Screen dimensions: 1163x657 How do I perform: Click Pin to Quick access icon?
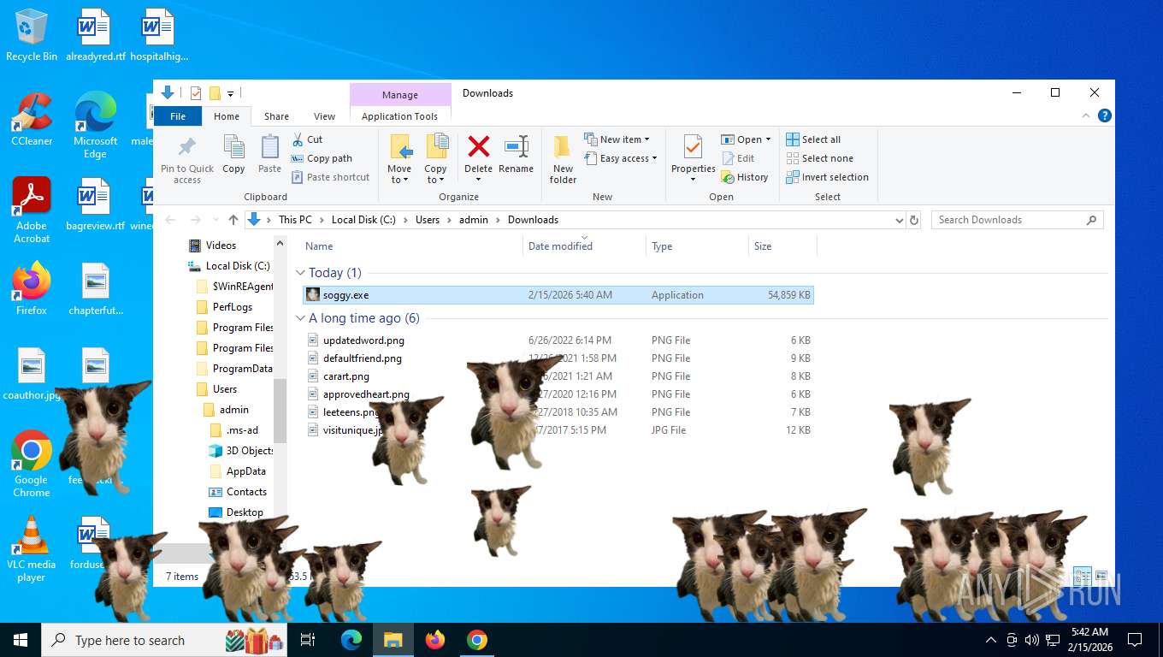pos(187,147)
